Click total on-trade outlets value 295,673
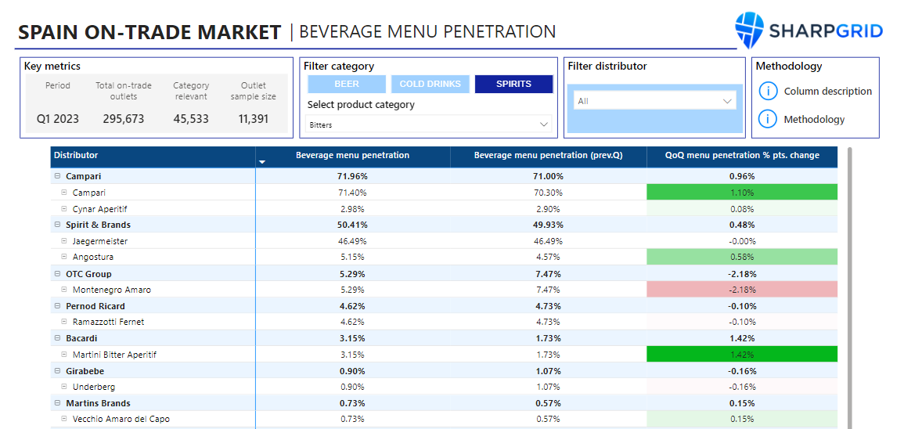Screen dimensions: 904x429 tap(124, 119)
